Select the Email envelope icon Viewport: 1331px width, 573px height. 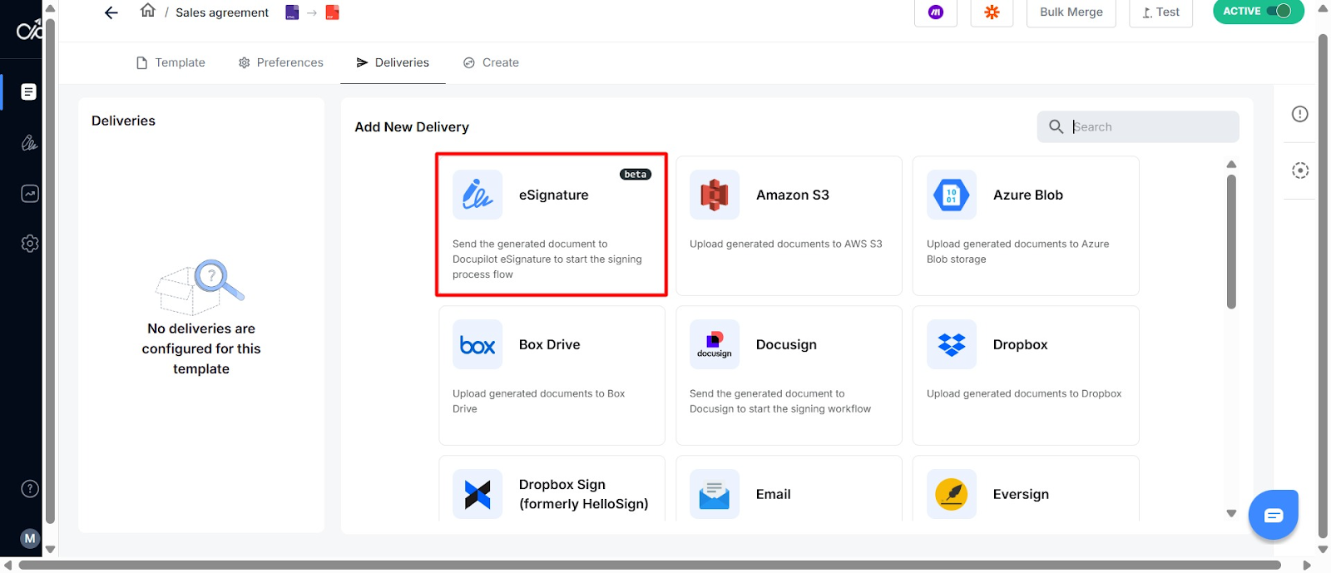point(715,494)
